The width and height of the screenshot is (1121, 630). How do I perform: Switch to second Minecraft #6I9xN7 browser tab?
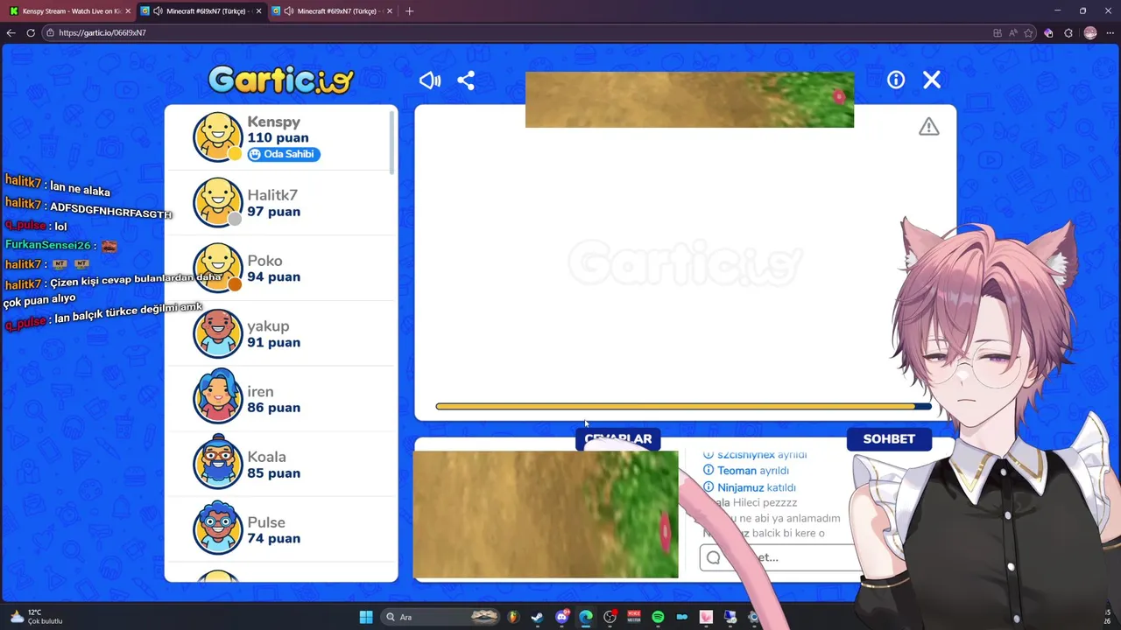coord(333,11)
